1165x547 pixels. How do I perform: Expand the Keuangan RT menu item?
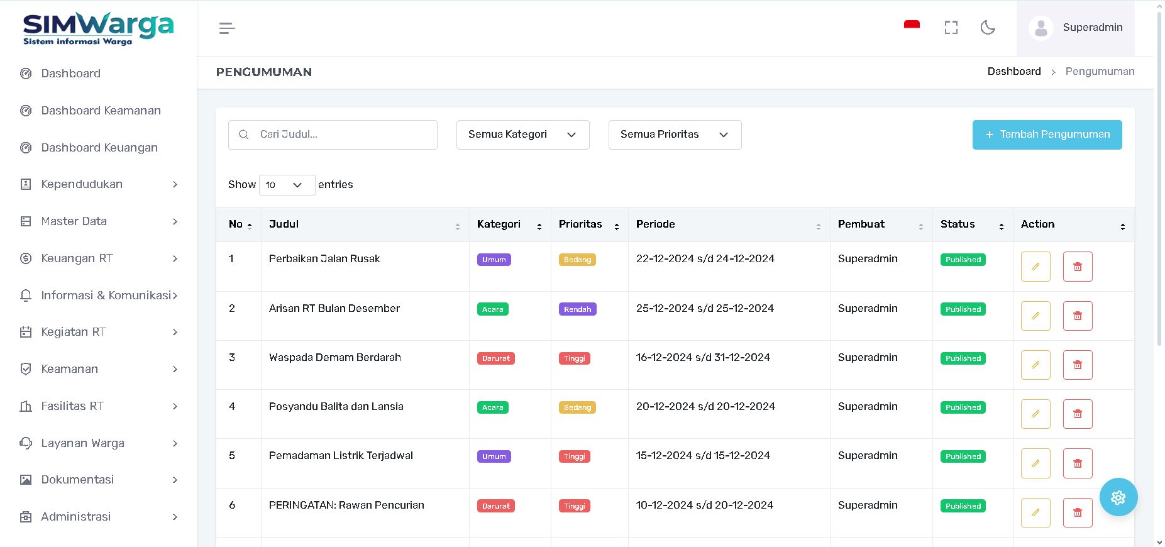pyautogui.click(x=99, y=258)
